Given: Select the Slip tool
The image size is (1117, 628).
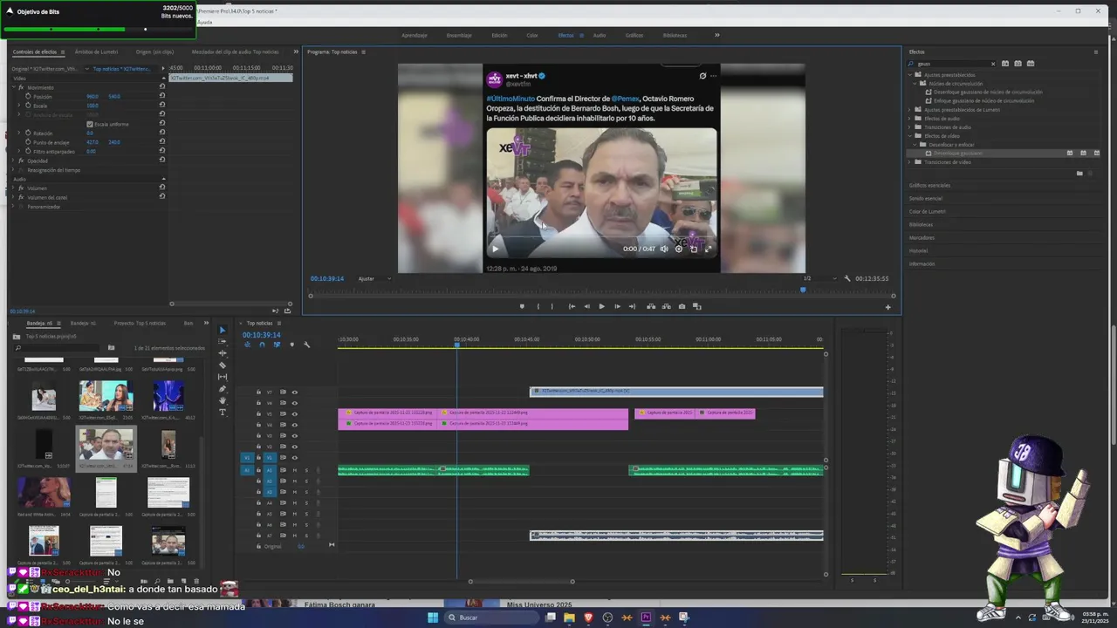Looking at the screenshot, I should 222,377.
